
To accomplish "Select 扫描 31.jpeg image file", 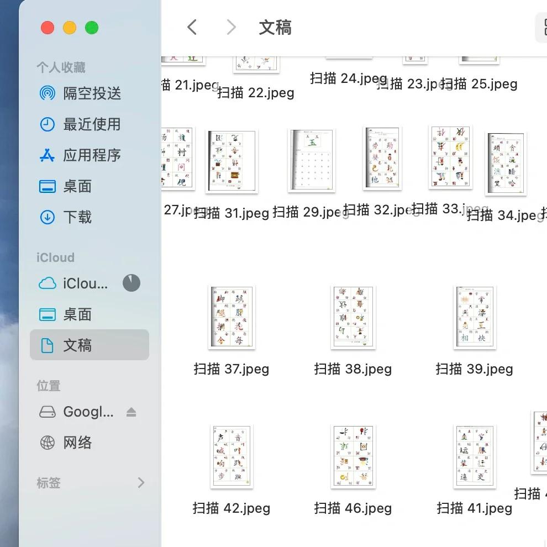I will click(x=232, y=161).
